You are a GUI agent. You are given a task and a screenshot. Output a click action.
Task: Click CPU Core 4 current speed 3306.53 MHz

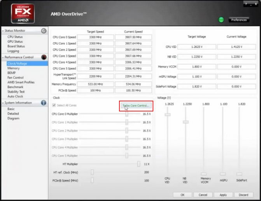133,62
